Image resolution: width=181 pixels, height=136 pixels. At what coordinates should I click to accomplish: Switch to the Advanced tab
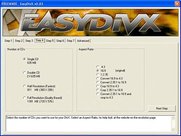pos(83,41)
